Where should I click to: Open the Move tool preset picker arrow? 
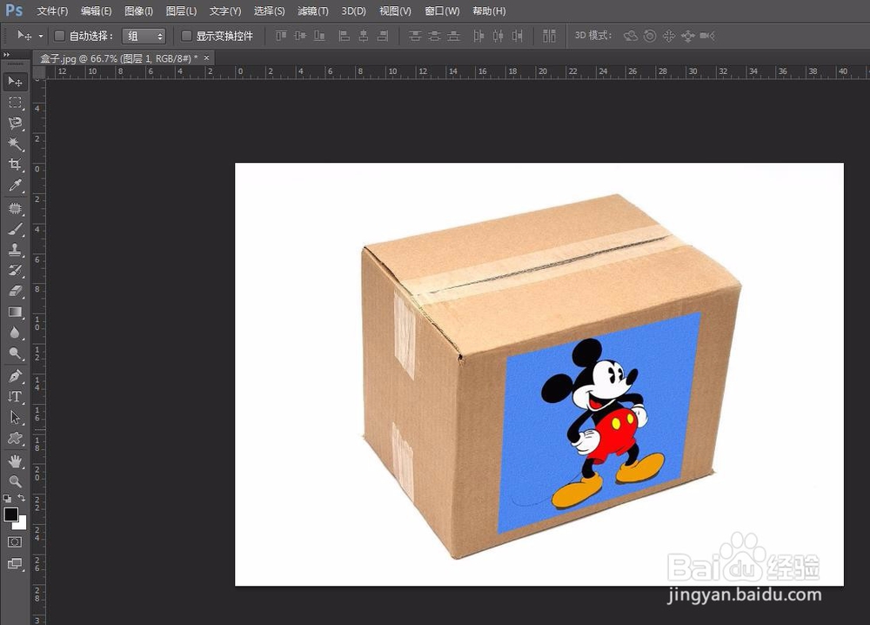[x=41, y=36]
